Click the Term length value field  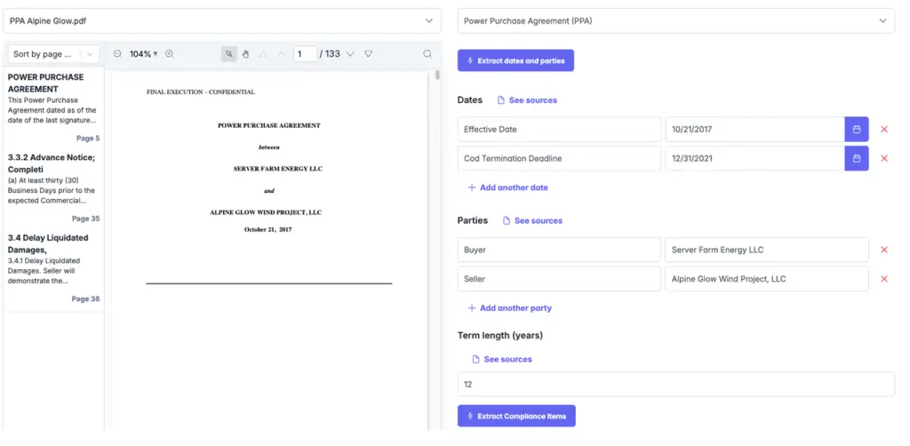point(675,385)
